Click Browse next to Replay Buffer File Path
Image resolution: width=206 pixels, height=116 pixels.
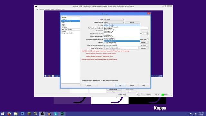click(x=143, y=48)
